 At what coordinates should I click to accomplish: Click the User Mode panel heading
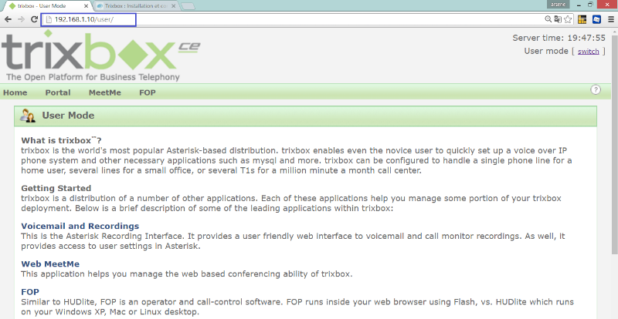click(x=68, y=116)
